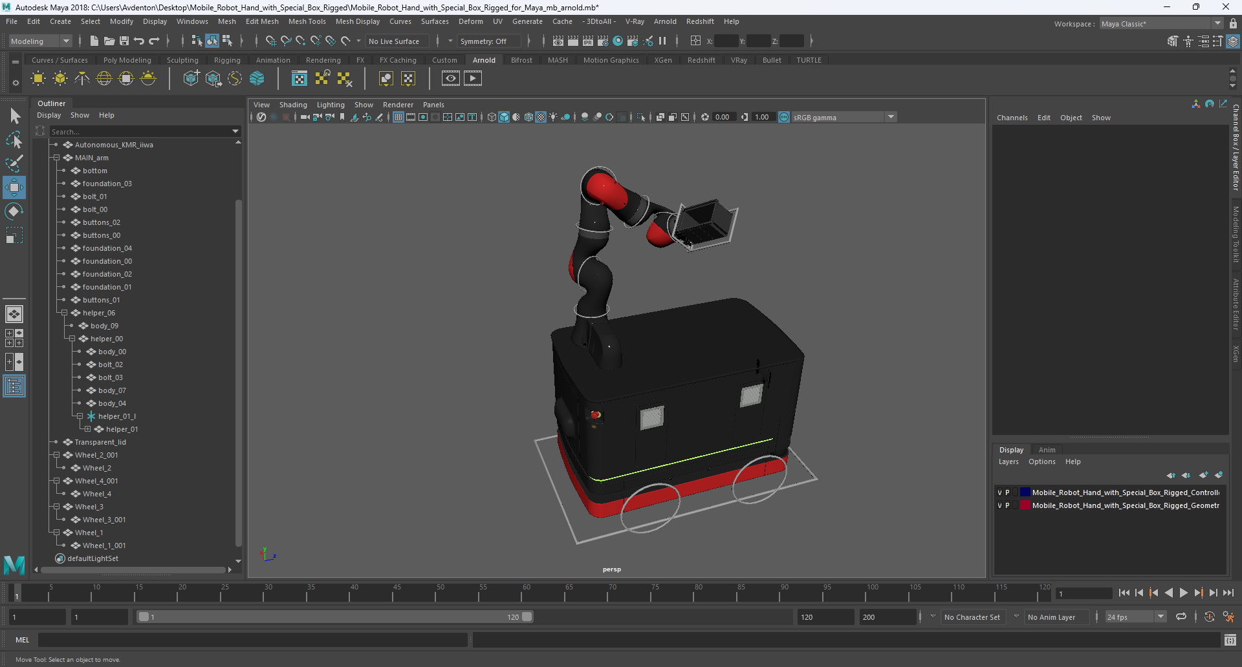This screenshot has width=1242, height=667.
Task: Click the Outliner layout icon in sidebar
Action: pyautogui.click(x=14, y=386)
